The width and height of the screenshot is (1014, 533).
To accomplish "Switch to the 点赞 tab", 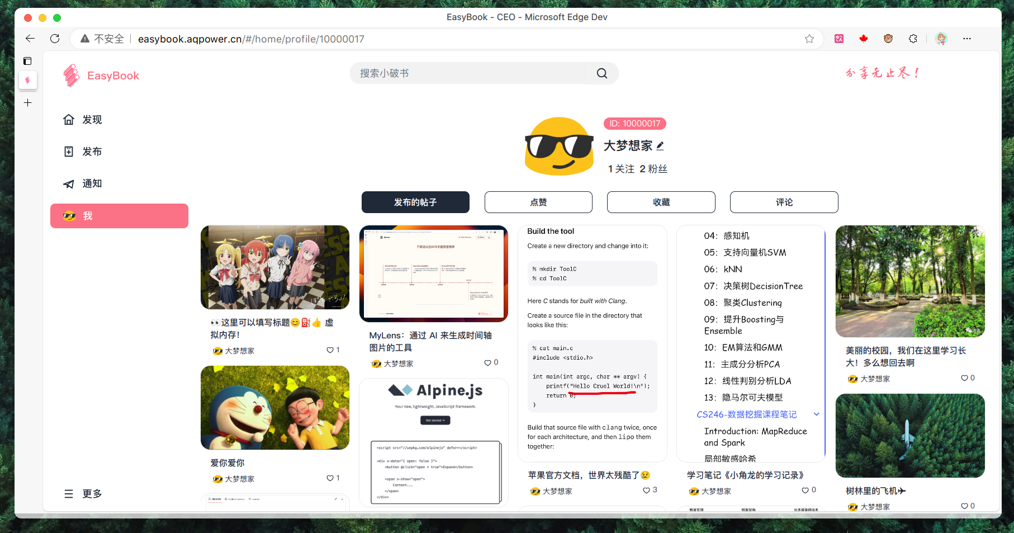I will 538,202.
